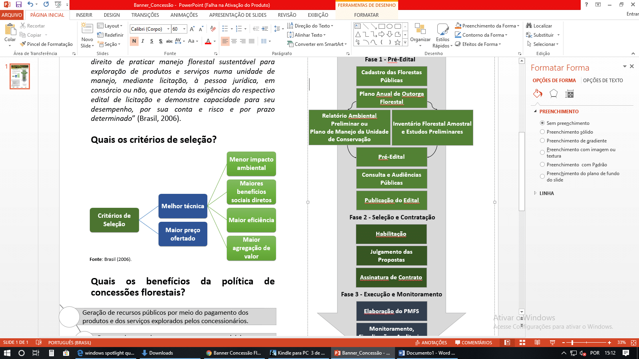This screenshot has height=359, width=639.
Task: Click the ANOTAÇÕES button in status bar
Action: pyautogui.click(x=431, y=343)
